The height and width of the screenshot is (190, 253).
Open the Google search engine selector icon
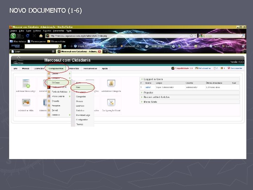point(201,36)
